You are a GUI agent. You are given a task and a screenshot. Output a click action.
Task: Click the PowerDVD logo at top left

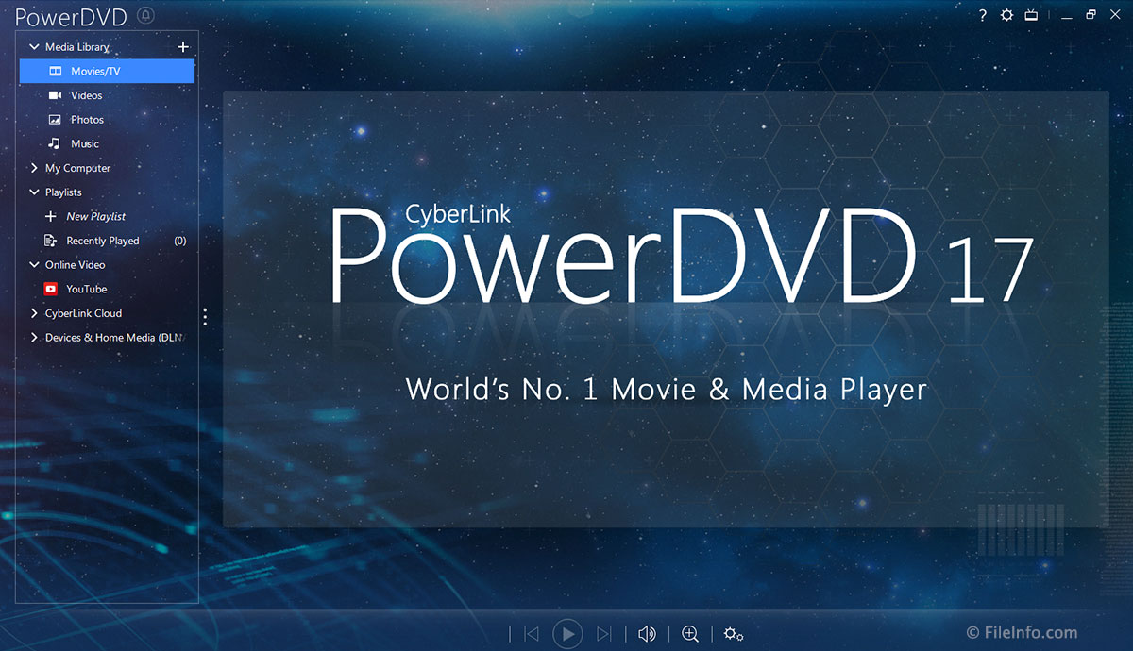click(72, 16)
